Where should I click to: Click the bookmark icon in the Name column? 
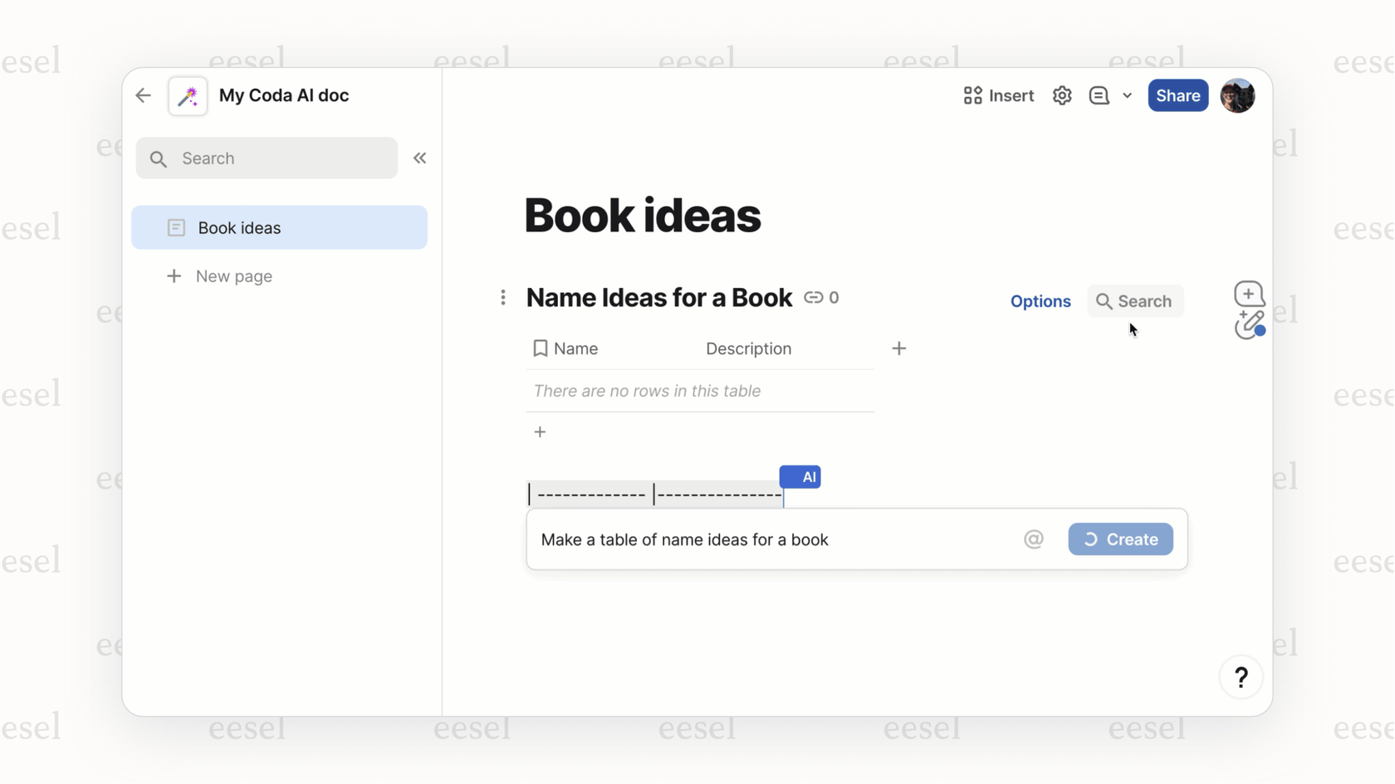[x=541, y=348]
